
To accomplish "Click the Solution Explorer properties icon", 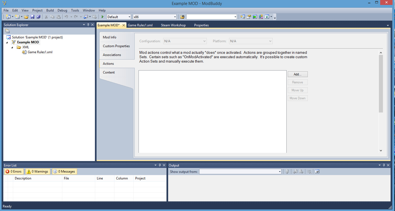I will pyautogui.click(x=7, y=31).
